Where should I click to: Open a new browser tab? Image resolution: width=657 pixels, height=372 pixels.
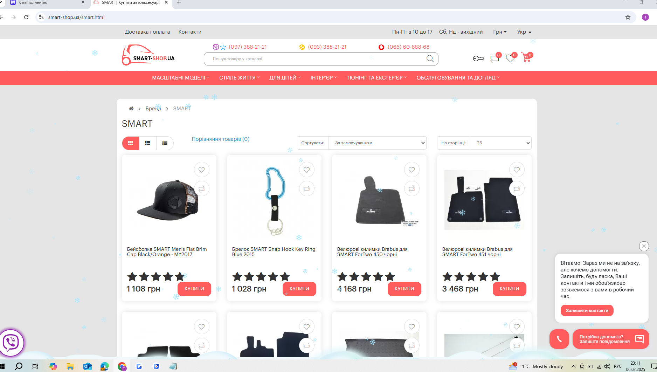179,2
